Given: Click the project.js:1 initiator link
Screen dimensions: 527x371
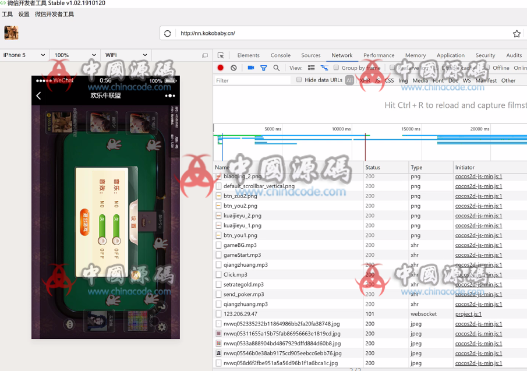Looking at the screenshot, I should tap(468, 314).
